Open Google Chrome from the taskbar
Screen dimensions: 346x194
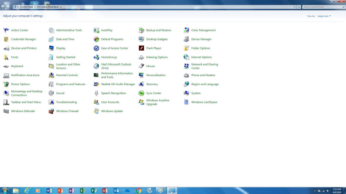pos(139,191)
